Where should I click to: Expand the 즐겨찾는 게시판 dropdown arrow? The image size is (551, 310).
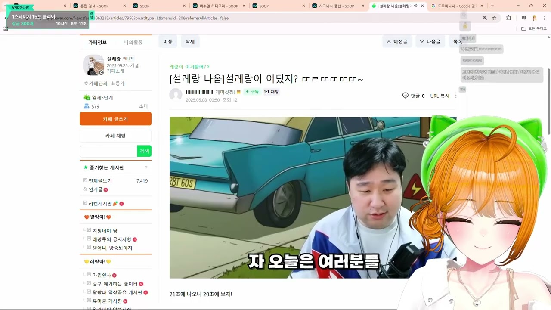[x=146, y=167]
